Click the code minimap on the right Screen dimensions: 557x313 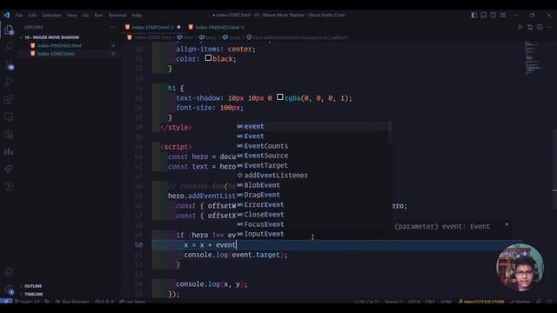(533, 58)
